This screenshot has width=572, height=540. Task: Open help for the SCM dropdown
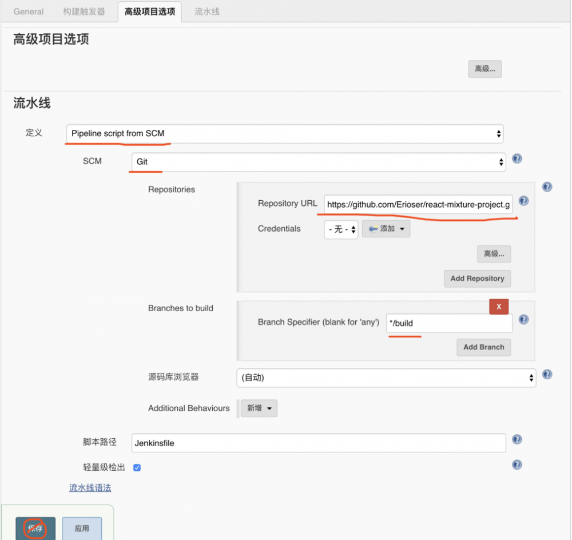tap(517, 158)
